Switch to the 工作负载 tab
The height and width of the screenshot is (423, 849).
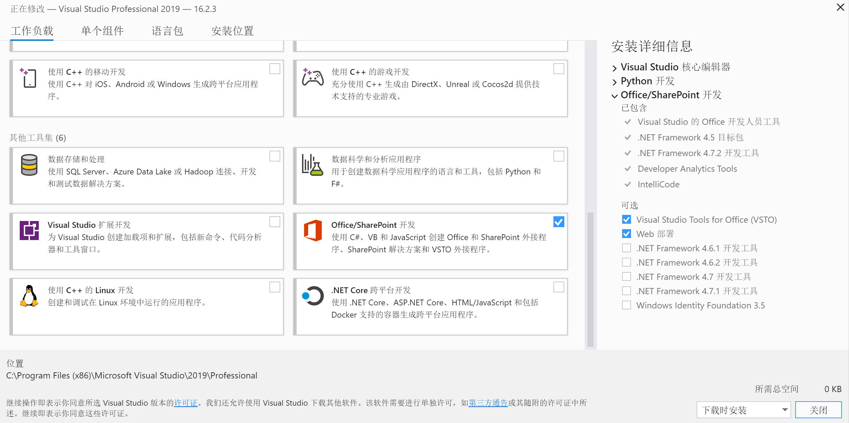[32, 31]
